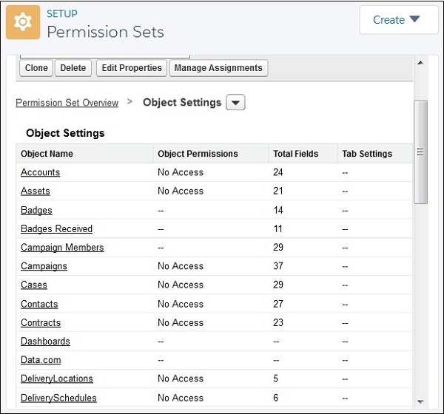Open Campaign Members object
Viewport: 444px width, 414px height.
pyautogui.click(x=62, y=248)
